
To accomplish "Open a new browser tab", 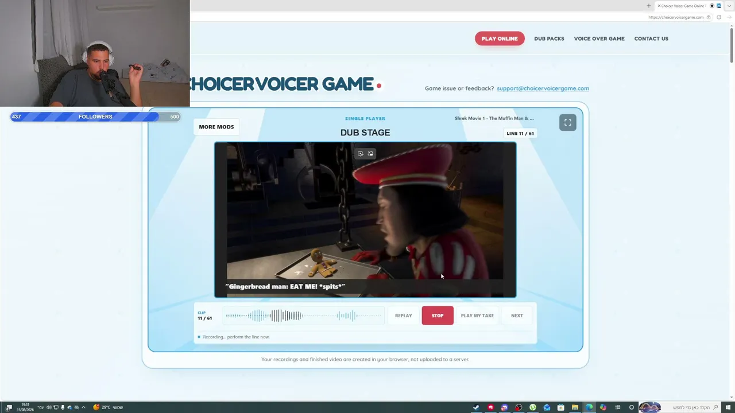I will 649,6.
